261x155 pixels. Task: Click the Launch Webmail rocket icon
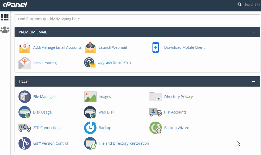click(90, 47)
